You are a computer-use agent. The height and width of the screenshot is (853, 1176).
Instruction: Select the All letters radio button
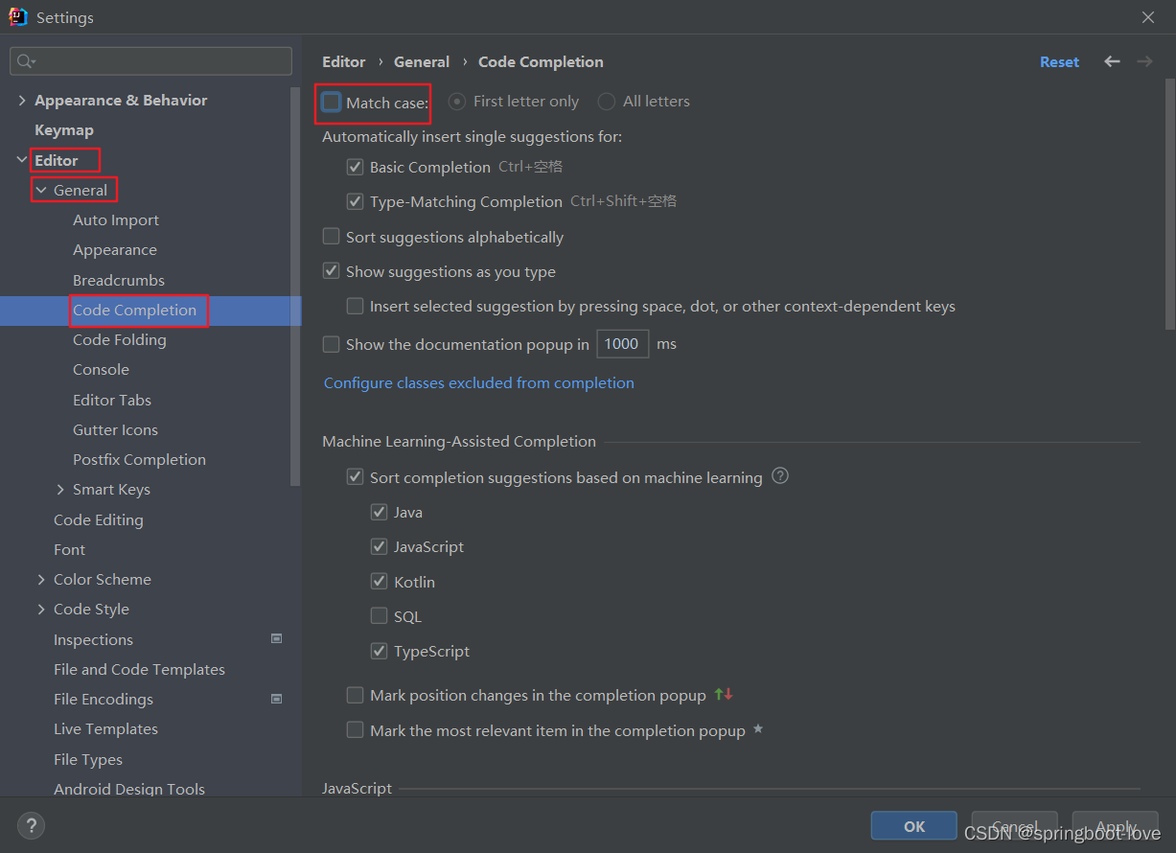pos(607,102)
